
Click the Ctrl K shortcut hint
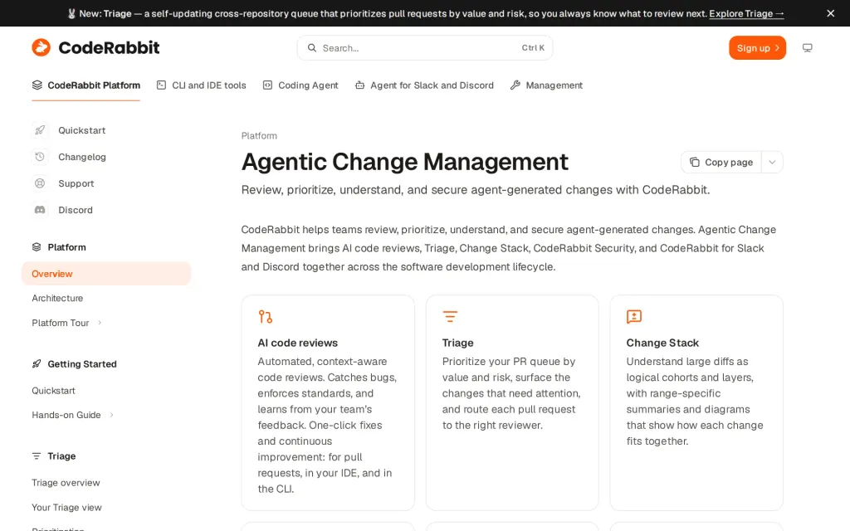pos(533,47)
